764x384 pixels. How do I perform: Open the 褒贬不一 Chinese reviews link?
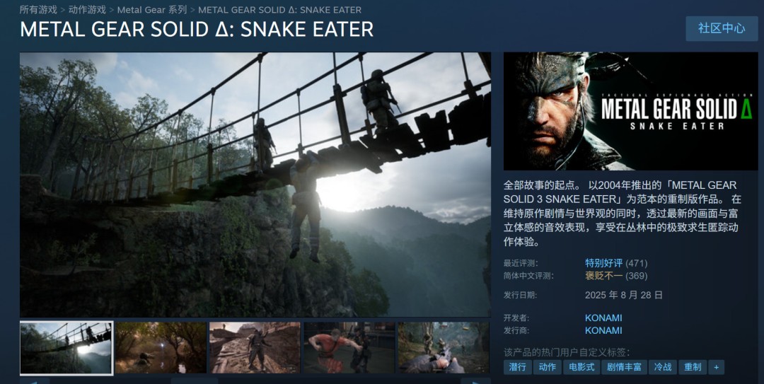(x=603, y=276)
